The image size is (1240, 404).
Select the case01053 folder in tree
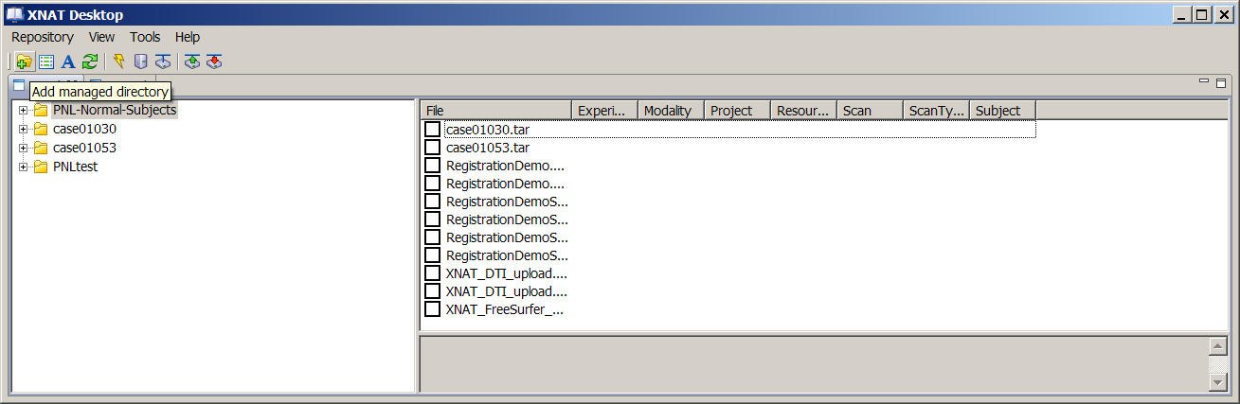click(84, 148)
